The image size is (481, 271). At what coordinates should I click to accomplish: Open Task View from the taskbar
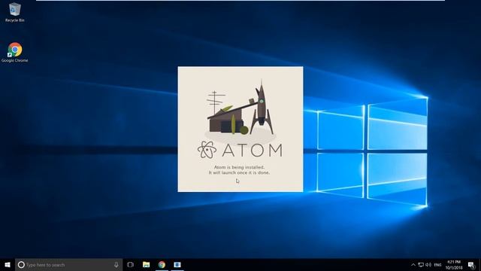tap(130, 264)
